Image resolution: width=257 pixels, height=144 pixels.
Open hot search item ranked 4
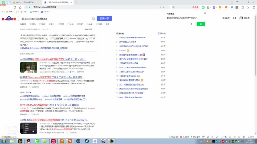122,50
